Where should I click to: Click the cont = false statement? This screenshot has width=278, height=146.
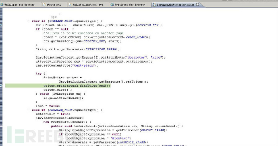(48, 106)
